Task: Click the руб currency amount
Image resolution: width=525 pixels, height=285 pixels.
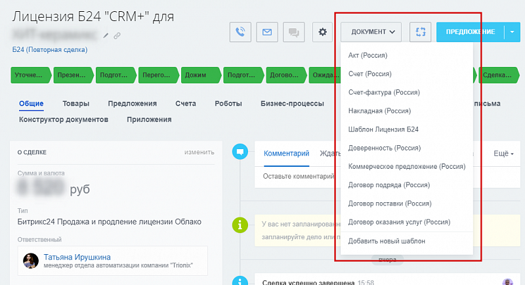Action: tap(54, 188)
